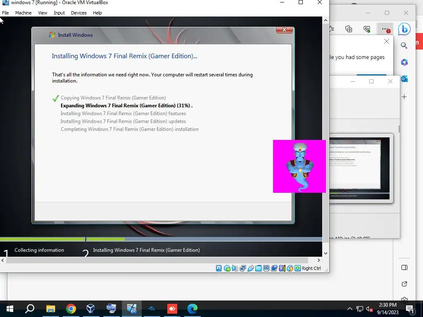Click the stage 2 installation progress bar

pyautogui.click(x=204, y=239)
